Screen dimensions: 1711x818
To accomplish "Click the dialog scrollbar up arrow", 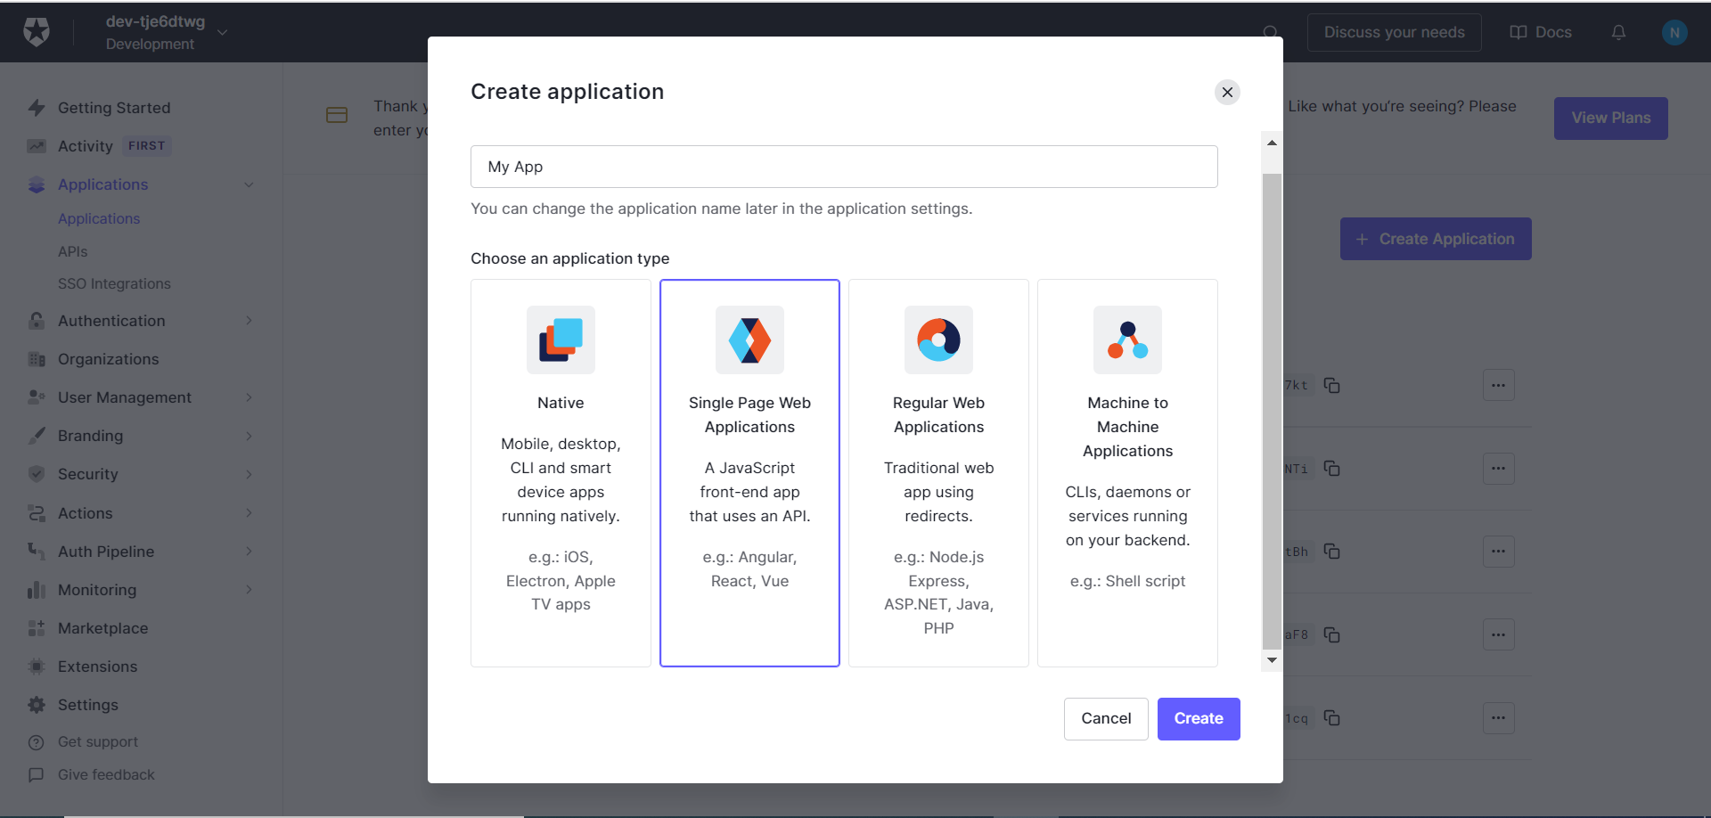I will click(x=1272, y=143).
